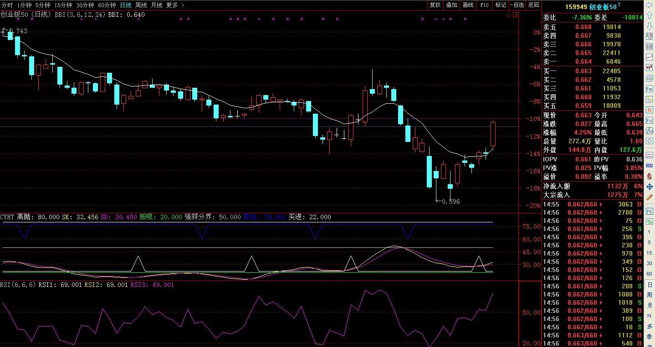Click the -自选 remove-from-watchlist button
This screenshot has width=655, height=347.
pyautogui.click(x=517, y=5)
